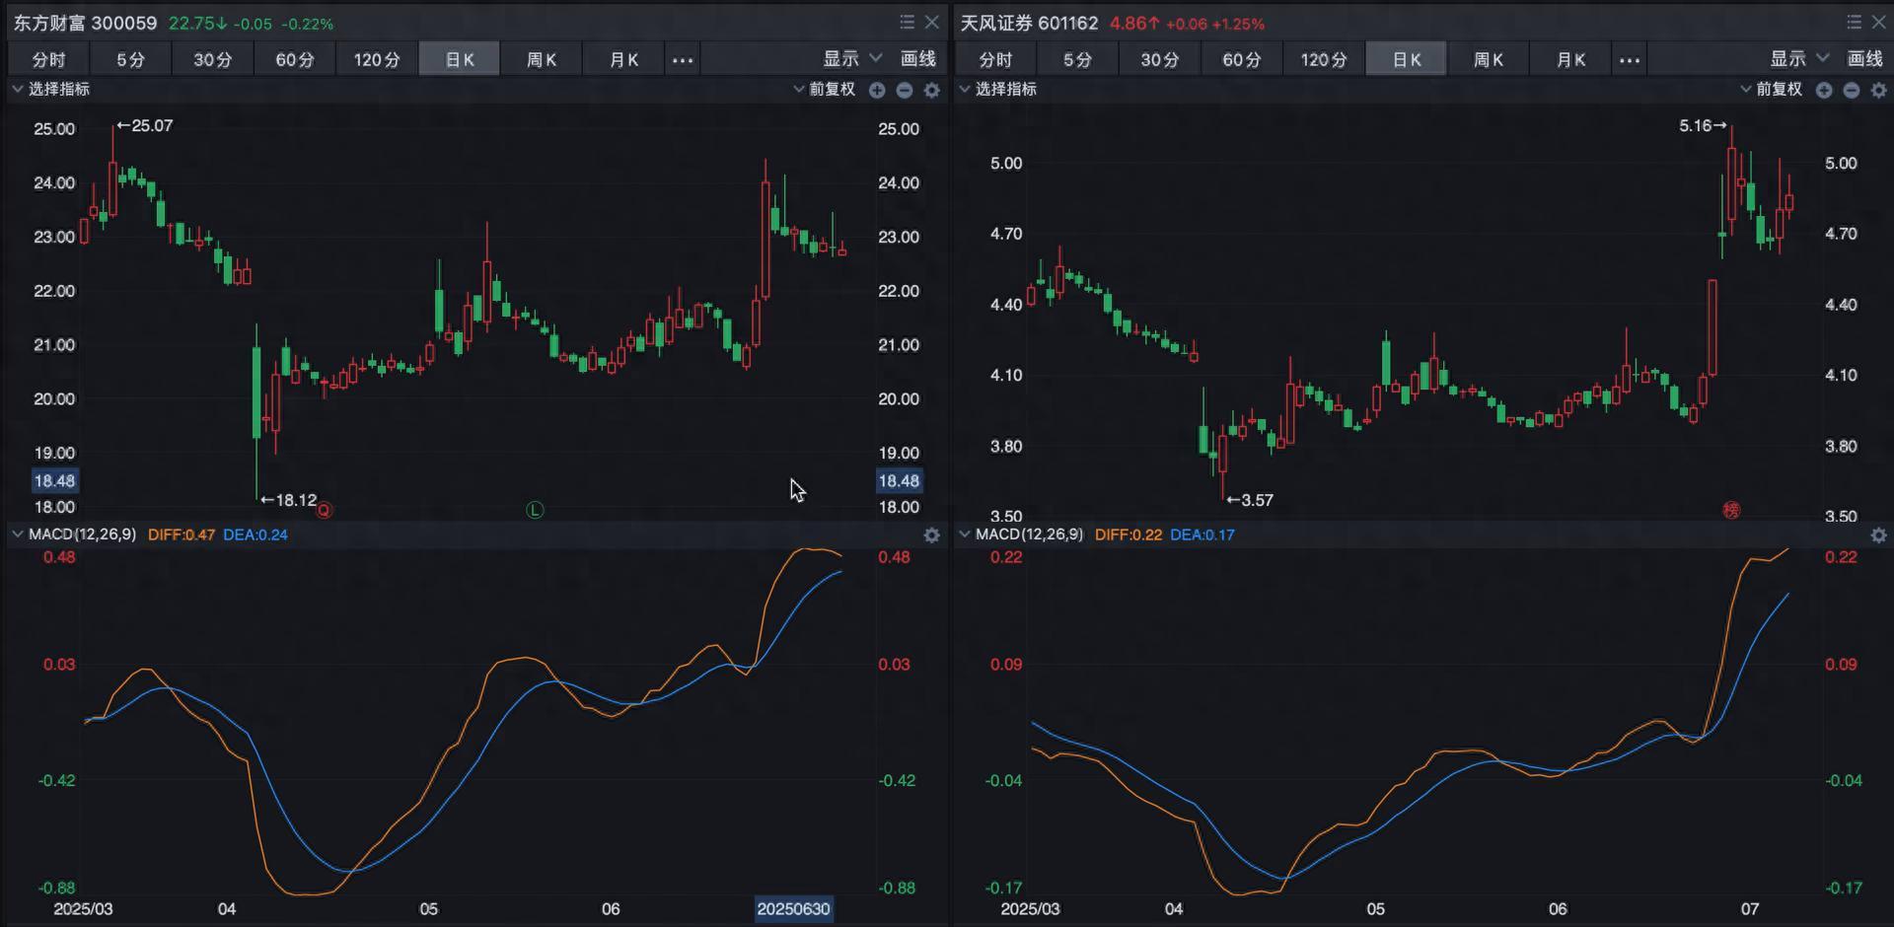Click the plus zoom icon on 天风证券 chart

tap(1824, 90)
